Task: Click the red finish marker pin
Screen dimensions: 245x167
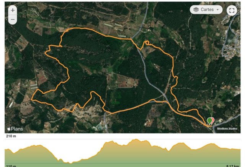Action: tap(213, 121)
